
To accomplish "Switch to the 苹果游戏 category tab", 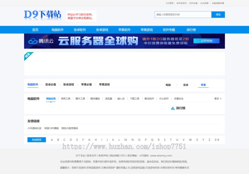I will click(x=104, y=85).
